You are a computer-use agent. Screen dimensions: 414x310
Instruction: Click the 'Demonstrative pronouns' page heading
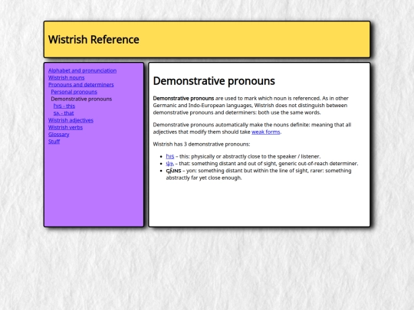214,81
